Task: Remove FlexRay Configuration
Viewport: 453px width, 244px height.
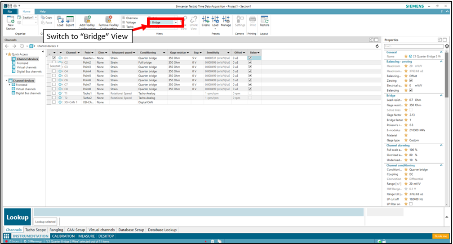Action: pyautogui.click(x=109, y=22)
